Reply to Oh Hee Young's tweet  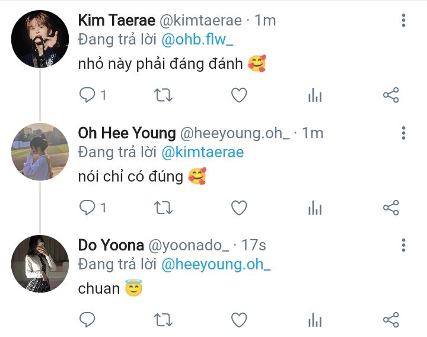[88, 208]
